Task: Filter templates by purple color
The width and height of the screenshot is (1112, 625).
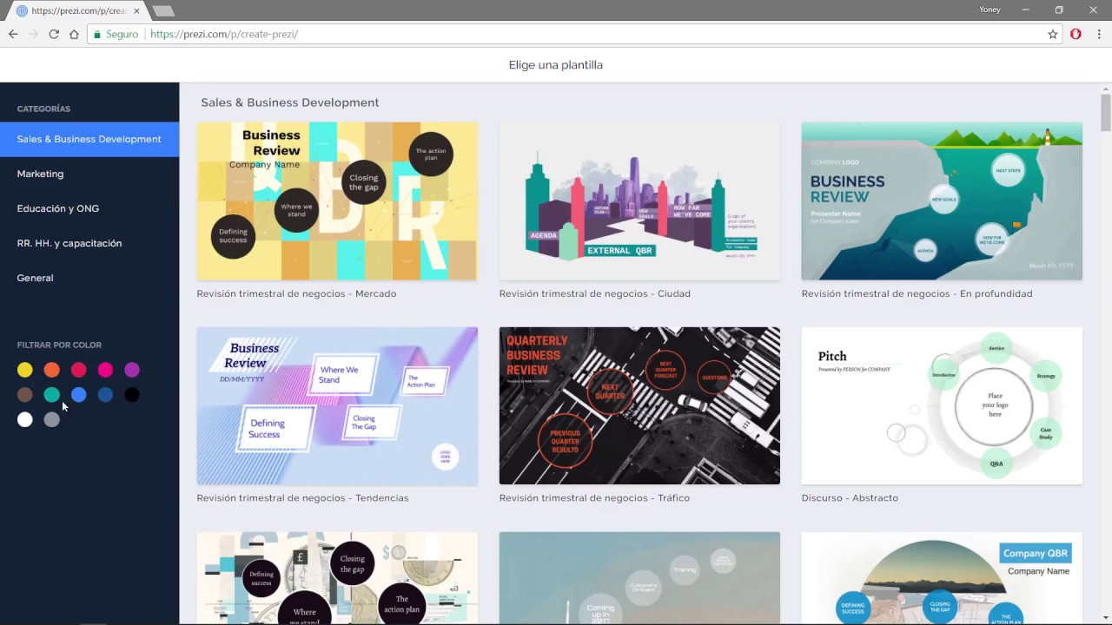Action: pyautogui.click(x=132, y=370)
